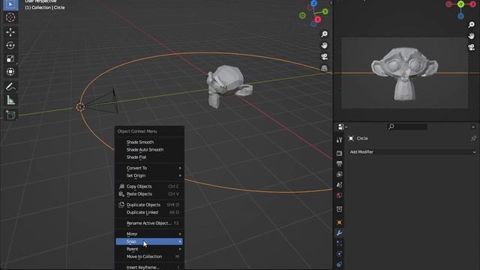Click the green Y axis on main gizmo

[x=325, y=12]
